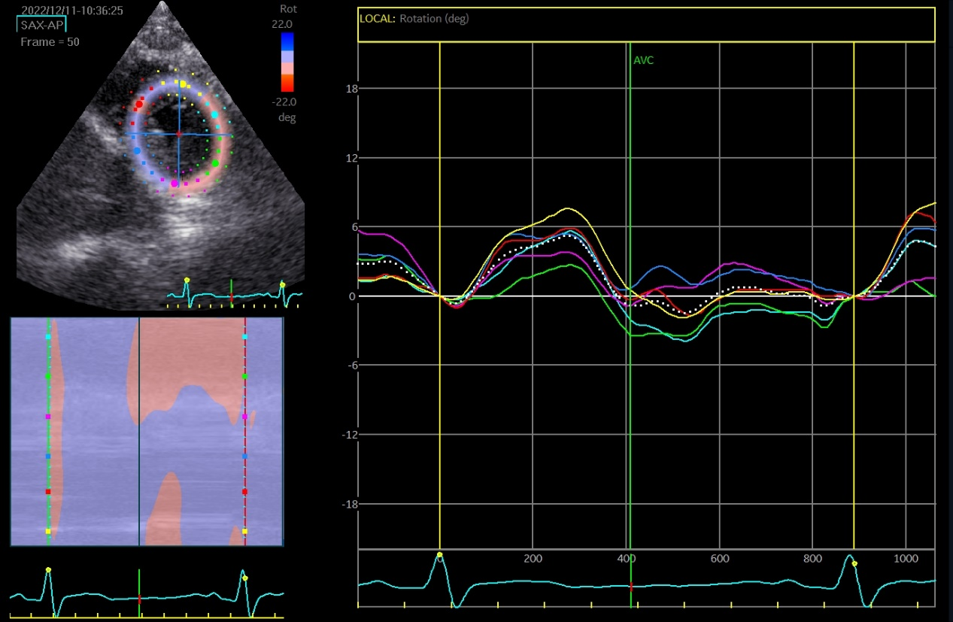Click the yellow square on the left M-mode line
The height and width of the screenshot is (622, 953).
(x=48, y=531)
